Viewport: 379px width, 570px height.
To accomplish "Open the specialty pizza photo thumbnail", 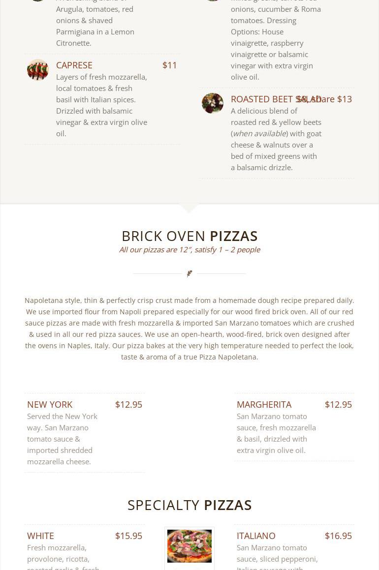I will pyautogui.click(x=189, y=546).
